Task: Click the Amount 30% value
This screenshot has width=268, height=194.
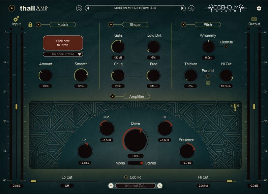Action: (46, 86)
